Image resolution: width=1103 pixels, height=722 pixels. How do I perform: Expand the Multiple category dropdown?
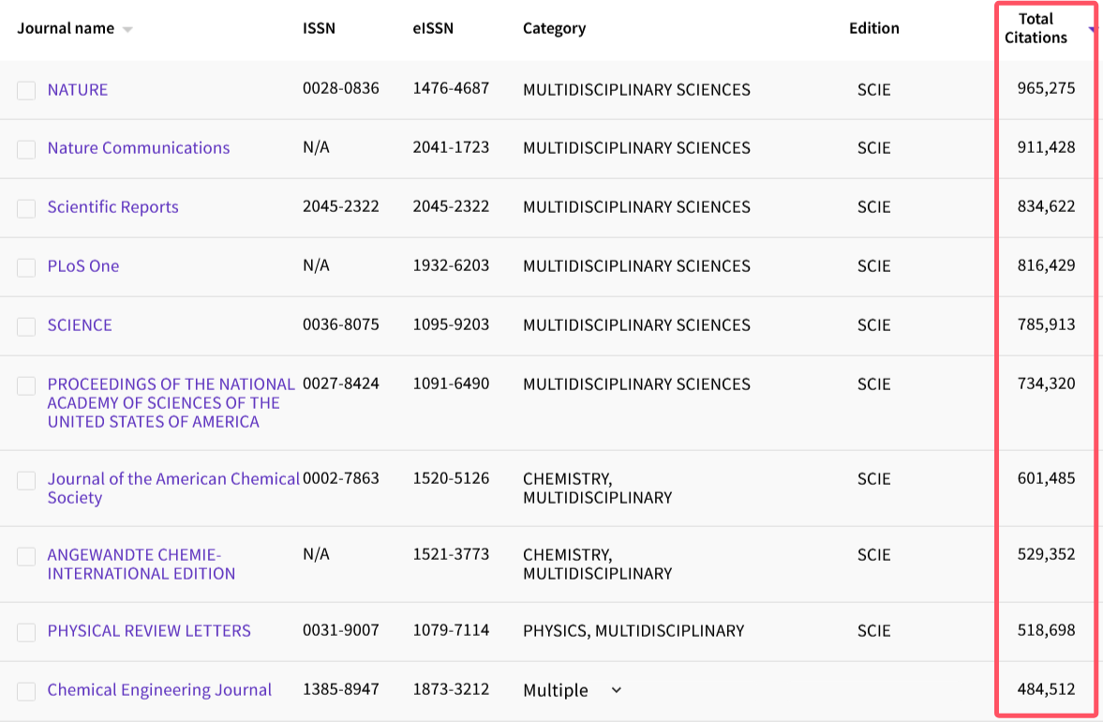(616, 690)
